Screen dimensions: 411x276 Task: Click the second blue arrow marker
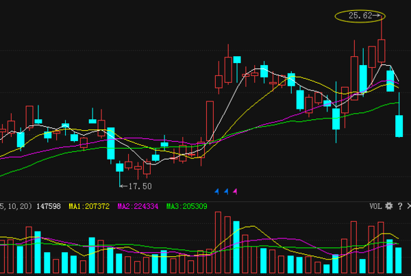(x=226, y=191)
